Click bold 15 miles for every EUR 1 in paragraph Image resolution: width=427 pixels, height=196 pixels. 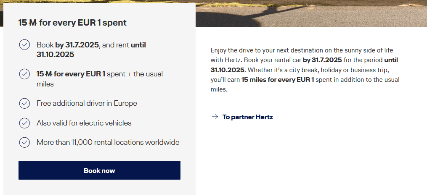point(278,79)
